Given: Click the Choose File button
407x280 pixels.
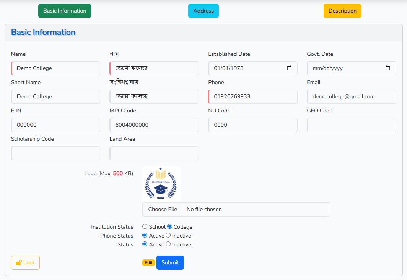Looking at the screenshot, I should point(163,209).
